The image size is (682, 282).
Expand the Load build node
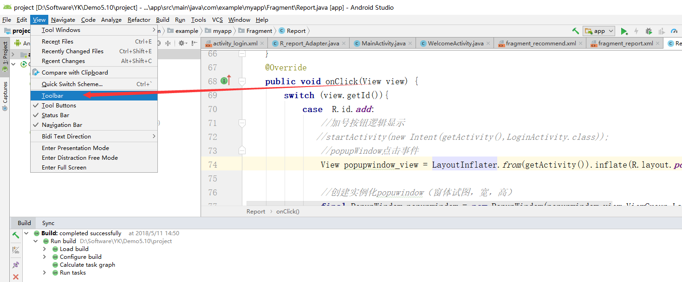point(45,249)
